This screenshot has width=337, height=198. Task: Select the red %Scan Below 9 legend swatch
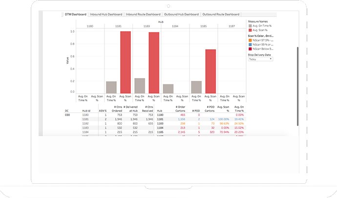(x=251, y=49)
